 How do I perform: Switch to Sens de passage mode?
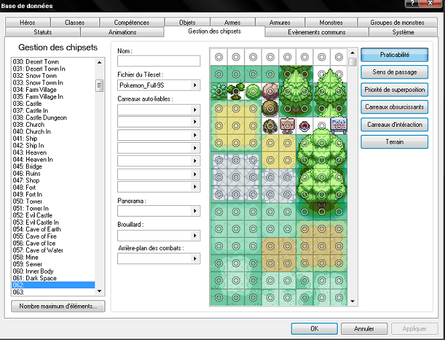(394, 72)
